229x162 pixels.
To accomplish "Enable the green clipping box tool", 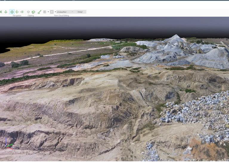I will point(33,12).
